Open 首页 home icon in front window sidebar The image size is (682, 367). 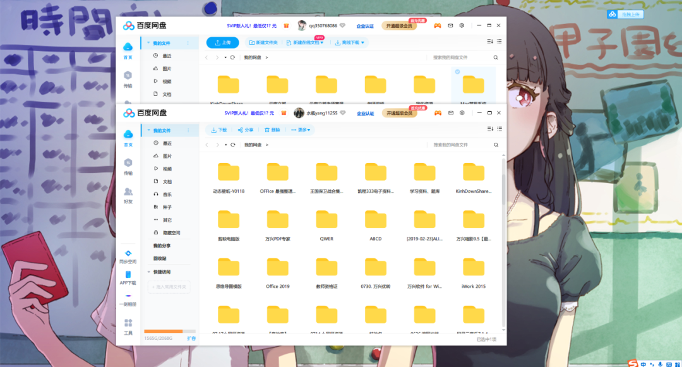pyautogui.click(x=128, y=135)
